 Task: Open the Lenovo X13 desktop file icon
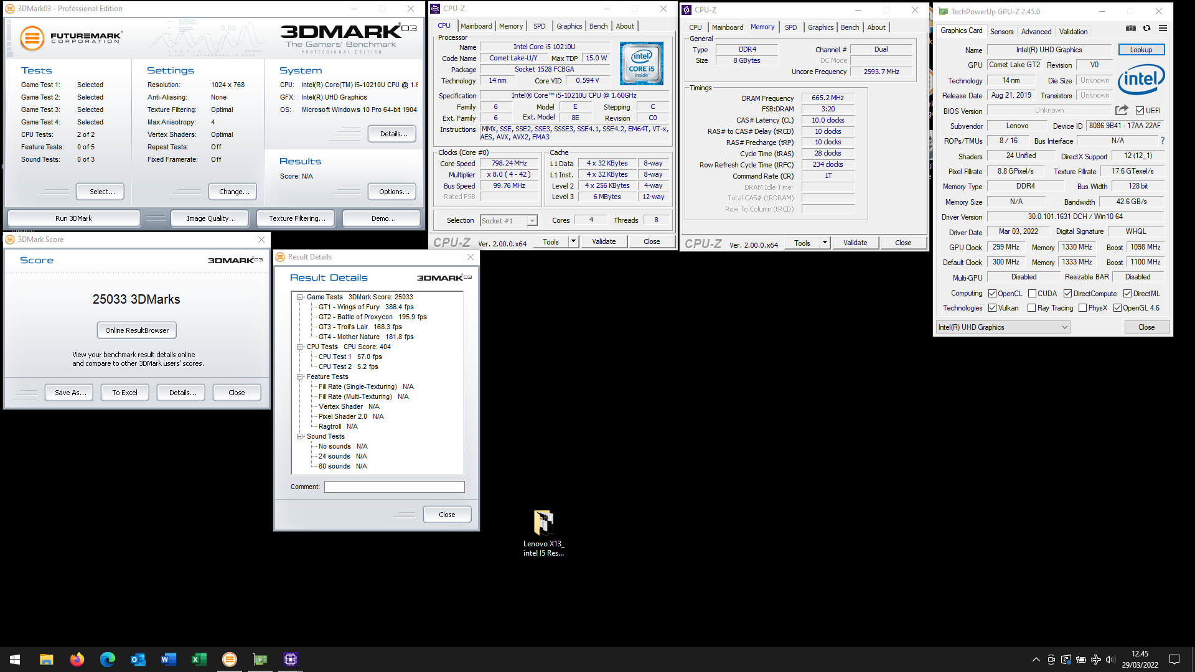click(x=543, y=533)
